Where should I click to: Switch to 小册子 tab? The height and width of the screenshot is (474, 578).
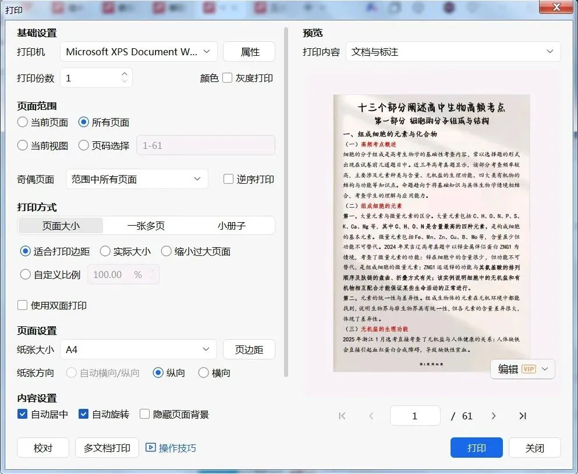click(x=231, y=226)
